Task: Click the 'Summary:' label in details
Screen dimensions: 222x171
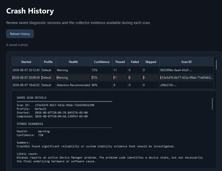Action: [23, 143]
